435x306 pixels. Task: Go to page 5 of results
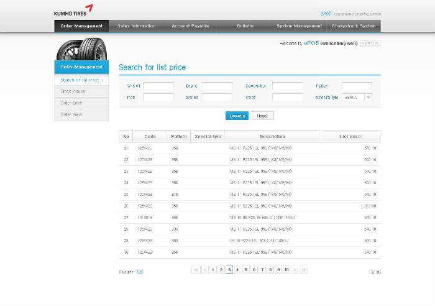(245, 270)
